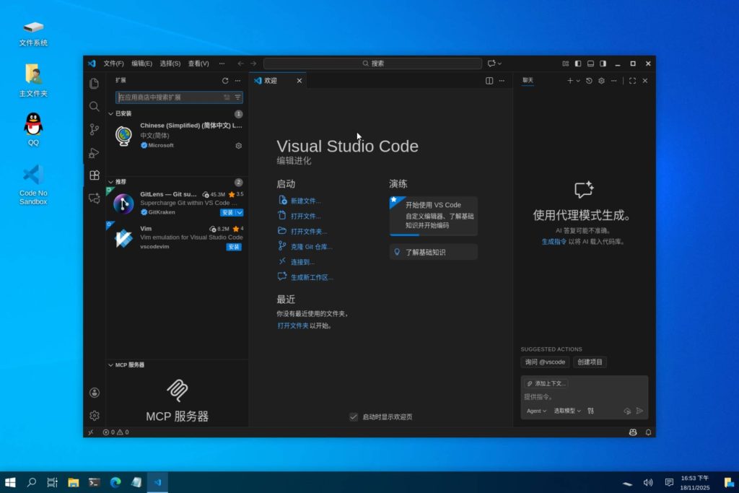Open the Accounts icon in the activity bar

pos(95,393)
